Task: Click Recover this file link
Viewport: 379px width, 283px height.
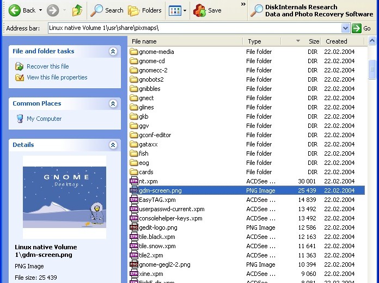Action: point(47,66)
